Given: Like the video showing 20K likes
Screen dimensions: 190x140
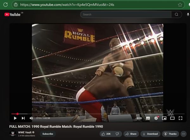Looking at the screenshot, I should [106, 134].
